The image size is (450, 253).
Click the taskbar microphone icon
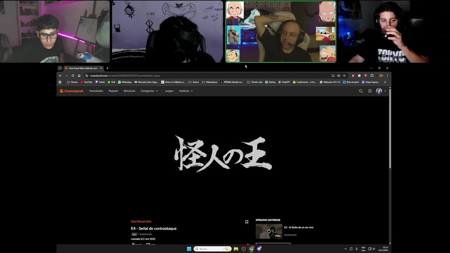click(356, 249)
